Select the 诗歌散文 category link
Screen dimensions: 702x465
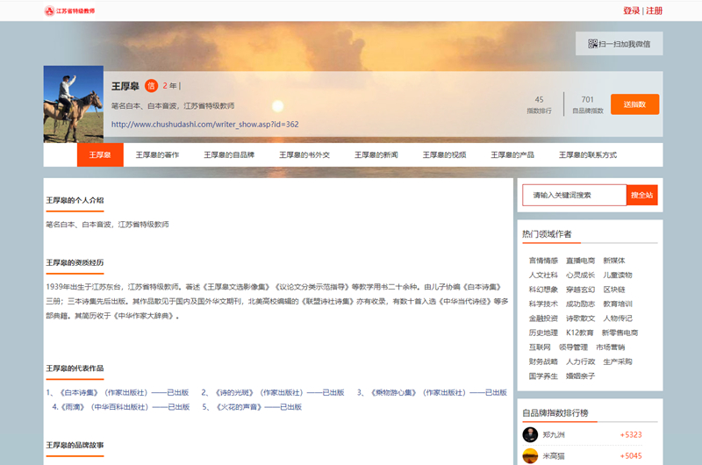[x=580, y=318]
